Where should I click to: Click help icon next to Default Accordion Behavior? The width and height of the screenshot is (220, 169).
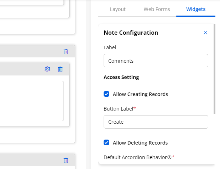click(x=169, y=157)
